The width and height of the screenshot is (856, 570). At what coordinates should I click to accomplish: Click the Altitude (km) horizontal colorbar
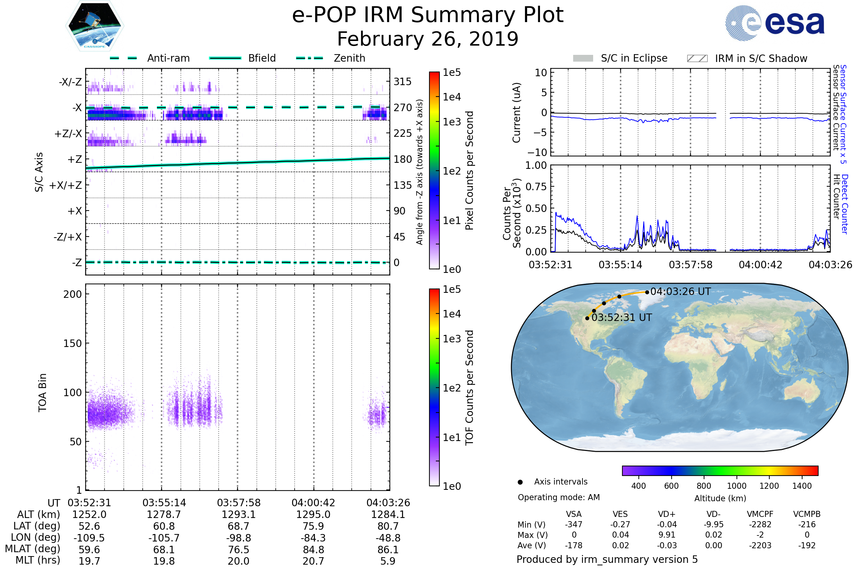720,470
